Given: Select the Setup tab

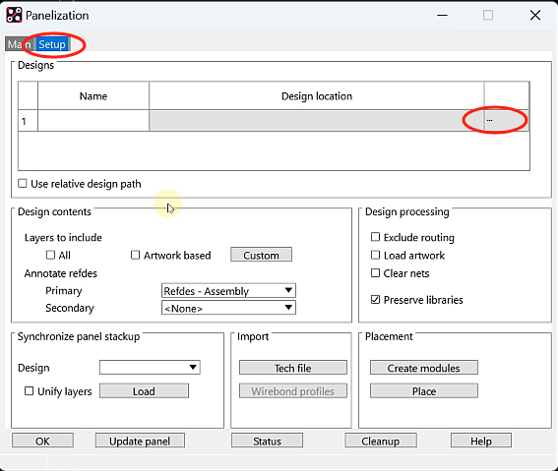Looking at the screenshot, I should (x=52, y=44).
